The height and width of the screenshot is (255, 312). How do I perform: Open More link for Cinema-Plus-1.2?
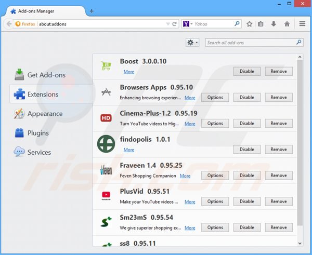pos(190,124)
